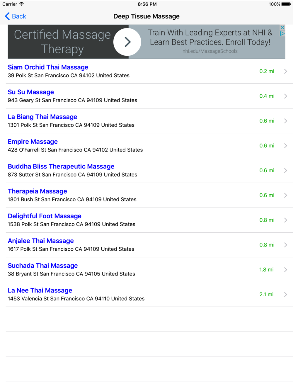The image size is (293, 391).
Task: Tap 0.8 mi distance for Delightful Foot Massage
Action: tap(267, 220)
